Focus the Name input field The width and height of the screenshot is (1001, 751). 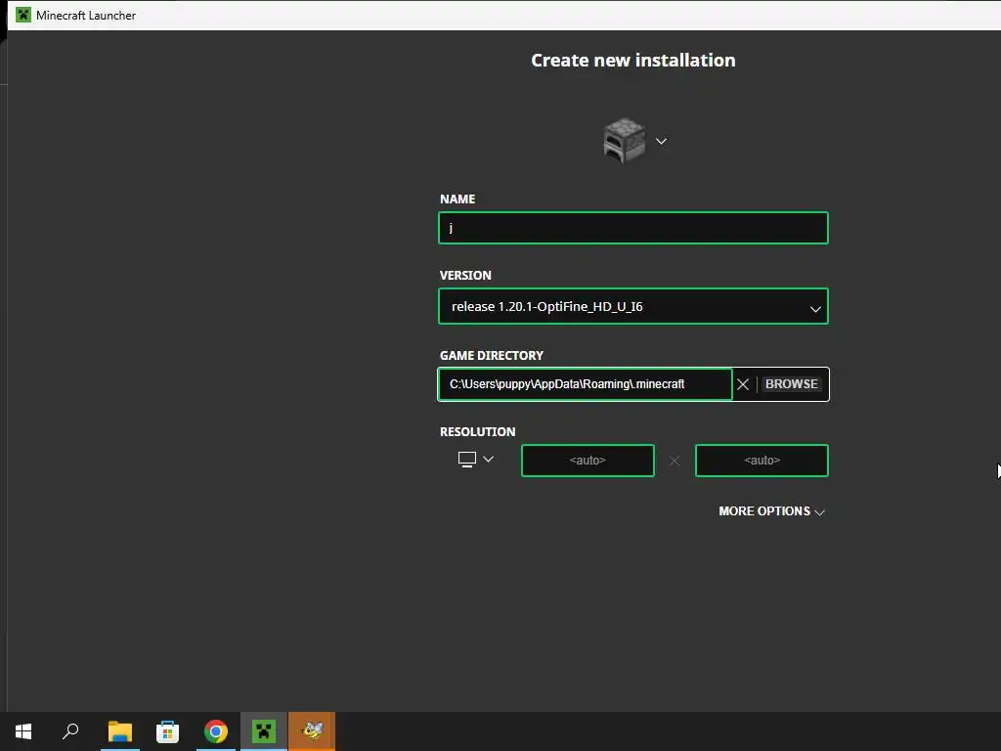coord(633,228)
